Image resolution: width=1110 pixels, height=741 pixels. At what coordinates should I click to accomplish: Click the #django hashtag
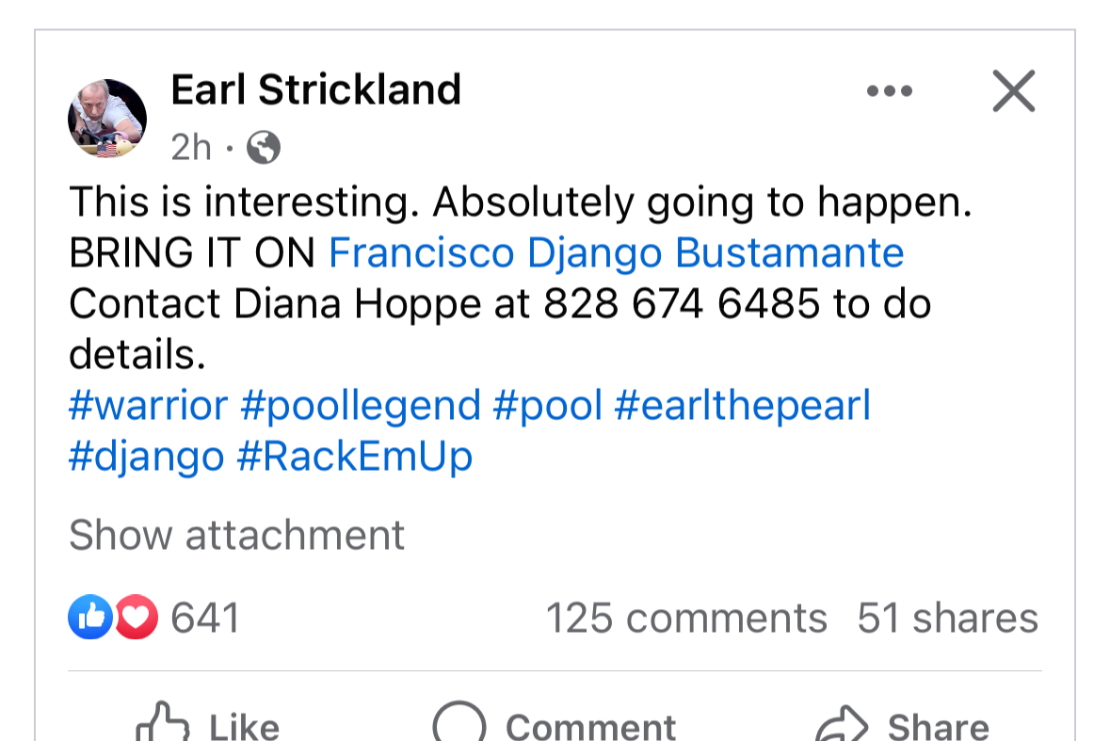pos(147,457)
